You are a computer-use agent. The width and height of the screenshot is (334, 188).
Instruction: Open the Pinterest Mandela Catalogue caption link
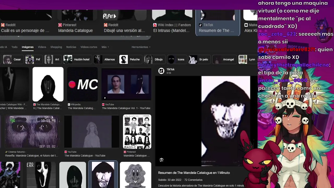(x=137, y=156)
